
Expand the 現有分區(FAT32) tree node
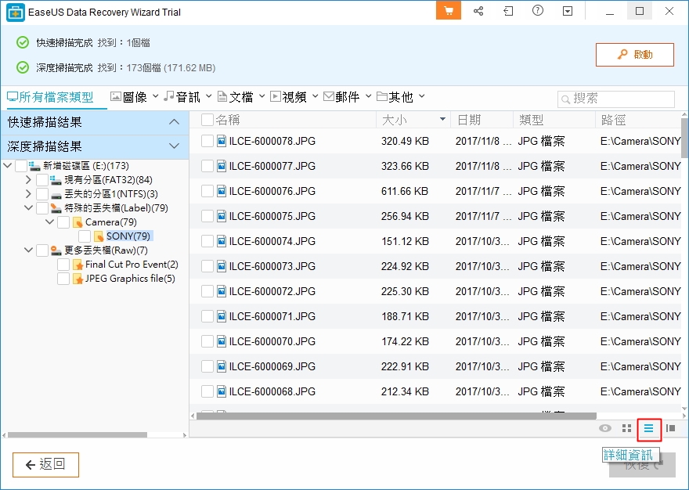coord(28,180)
